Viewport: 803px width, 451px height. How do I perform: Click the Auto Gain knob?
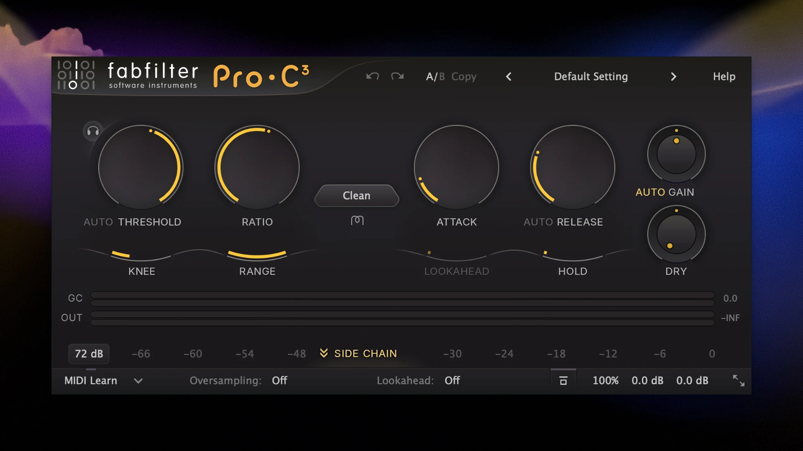[676, 154]
